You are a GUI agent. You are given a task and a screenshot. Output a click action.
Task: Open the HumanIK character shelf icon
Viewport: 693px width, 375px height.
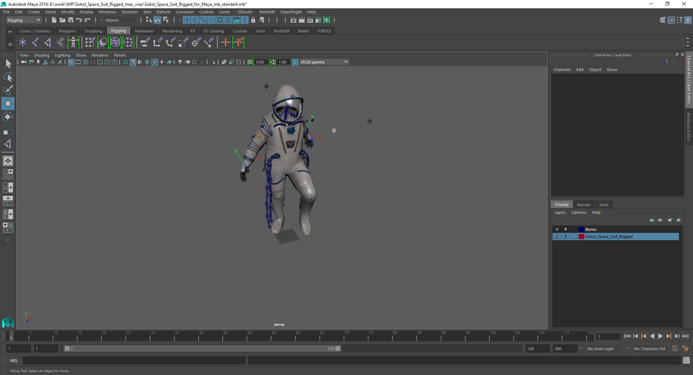tap(73, 43)
